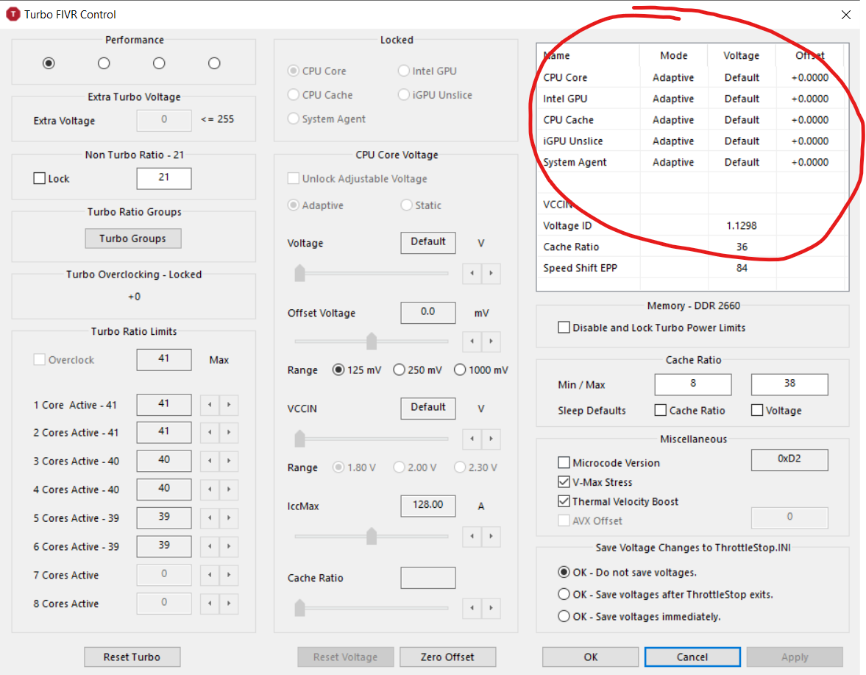866x675 pixels.
Task: Close the Turbo FIVR Control window
Action: coord(846,15)
